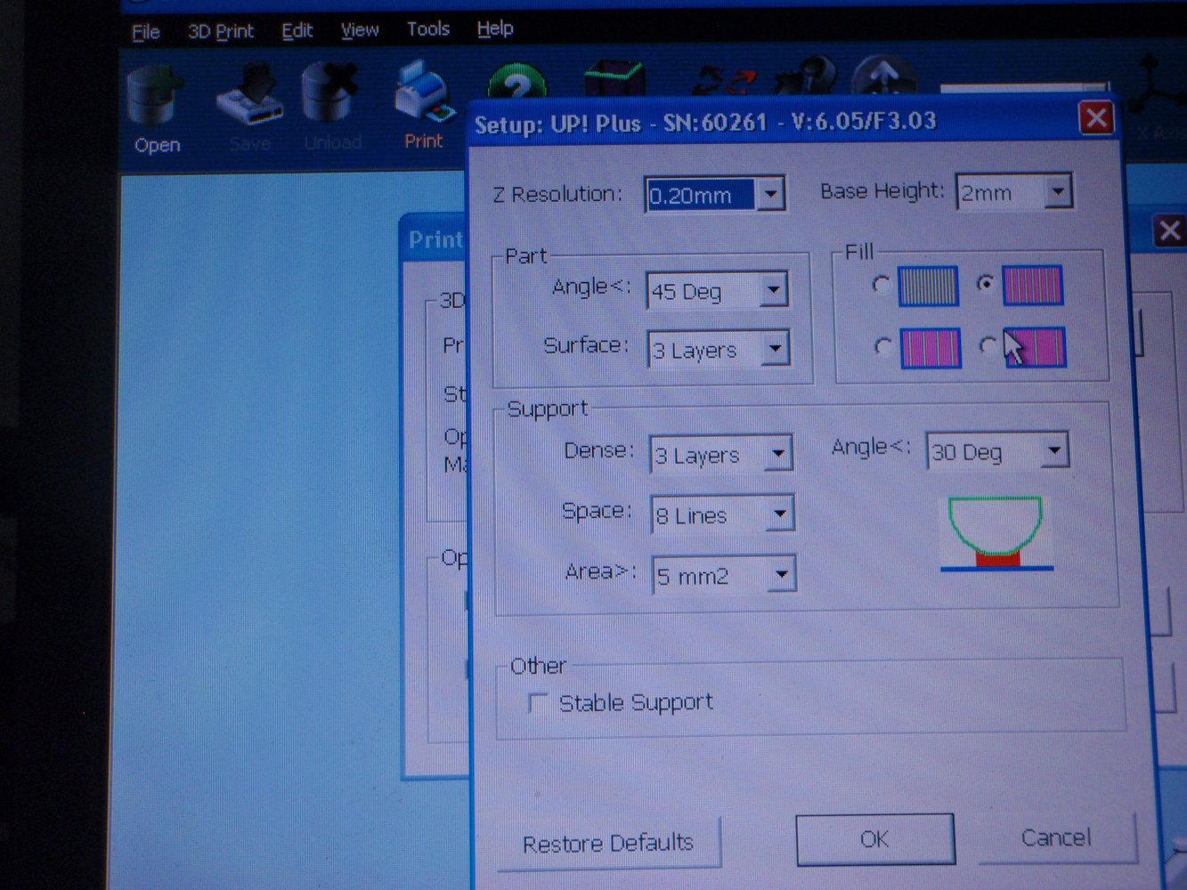Image resolution: width=1187 pixels, height=890 pixels.
Task: Click the Cancel button
Action: [x=1057, y=837]
